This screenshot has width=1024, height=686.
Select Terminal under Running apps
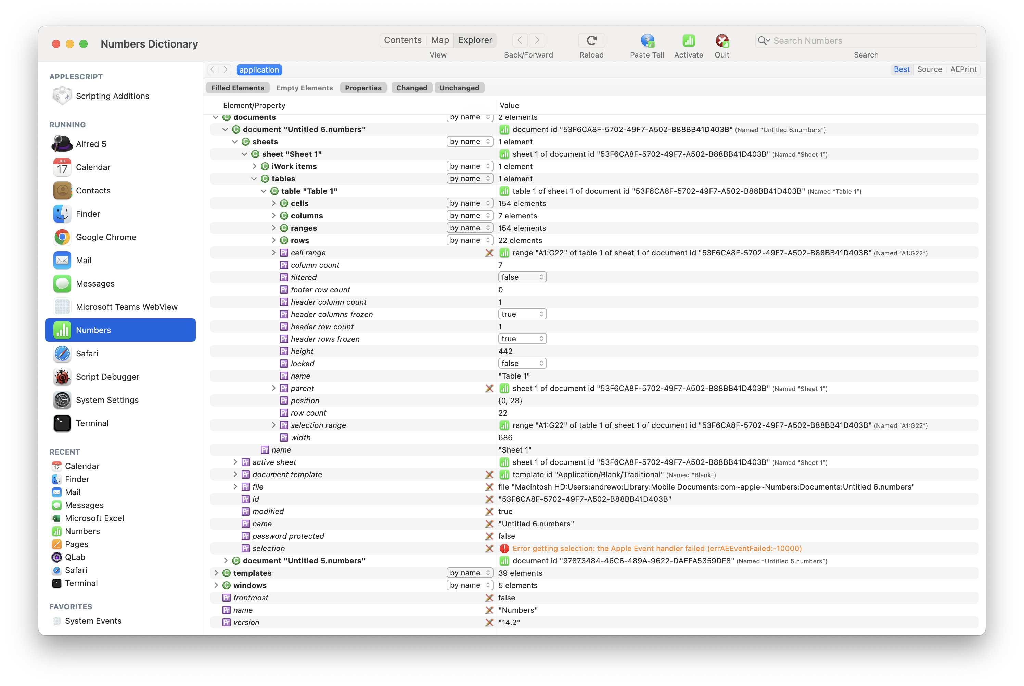click(92, 423)
